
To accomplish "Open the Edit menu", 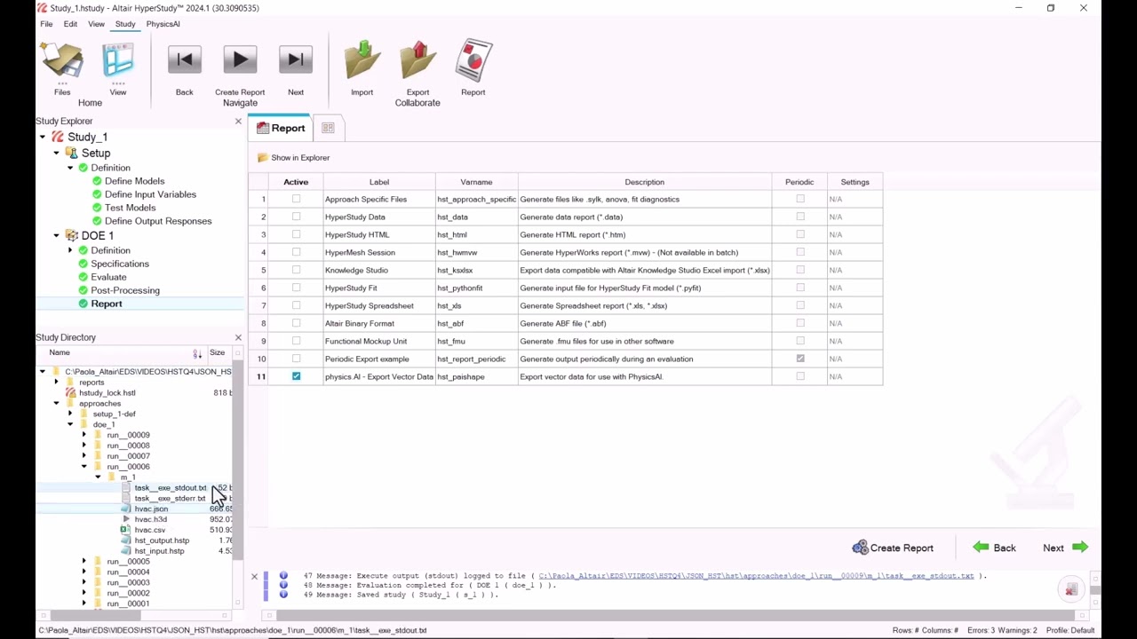I will tap(70, 24).
